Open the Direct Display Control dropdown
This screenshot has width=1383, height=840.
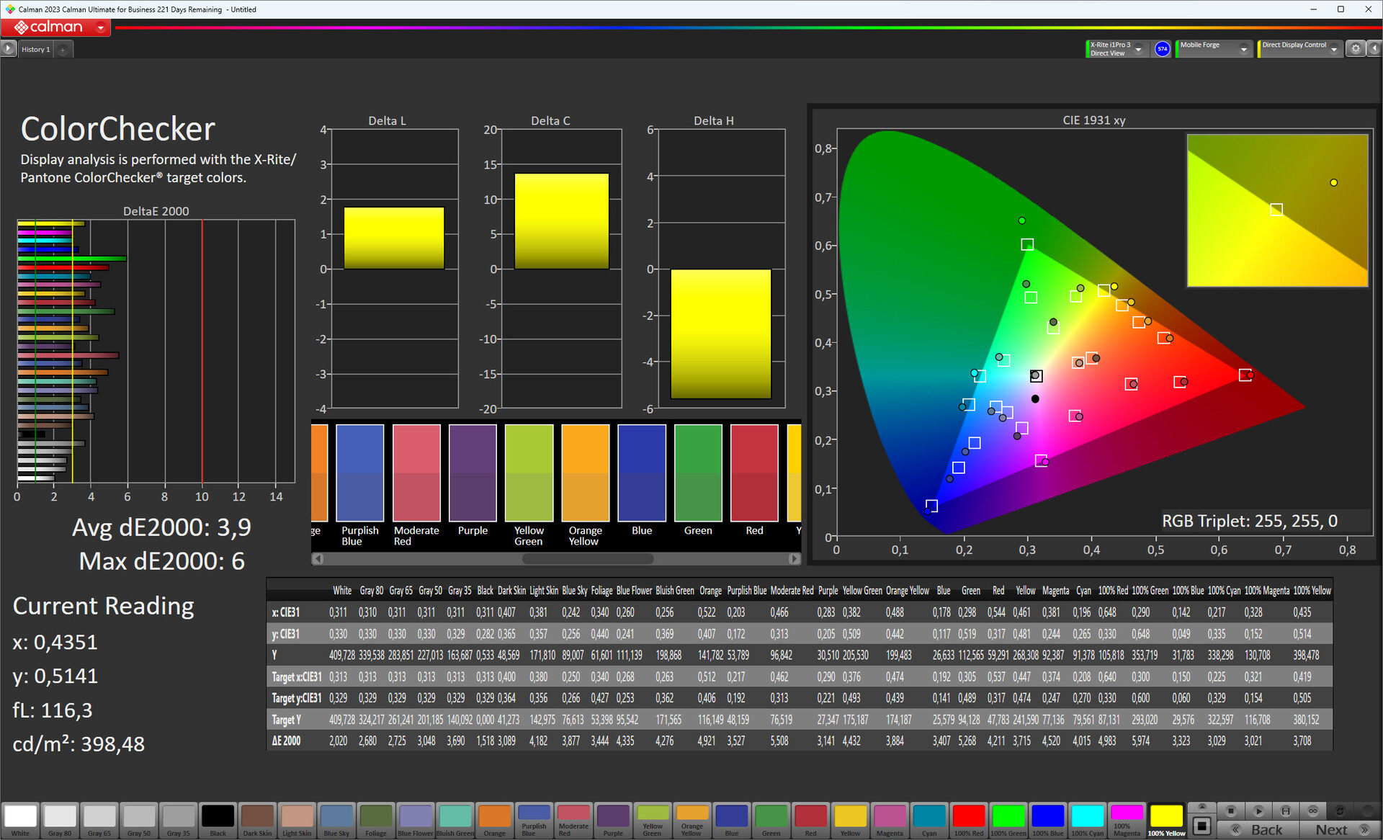(1334, 49)
